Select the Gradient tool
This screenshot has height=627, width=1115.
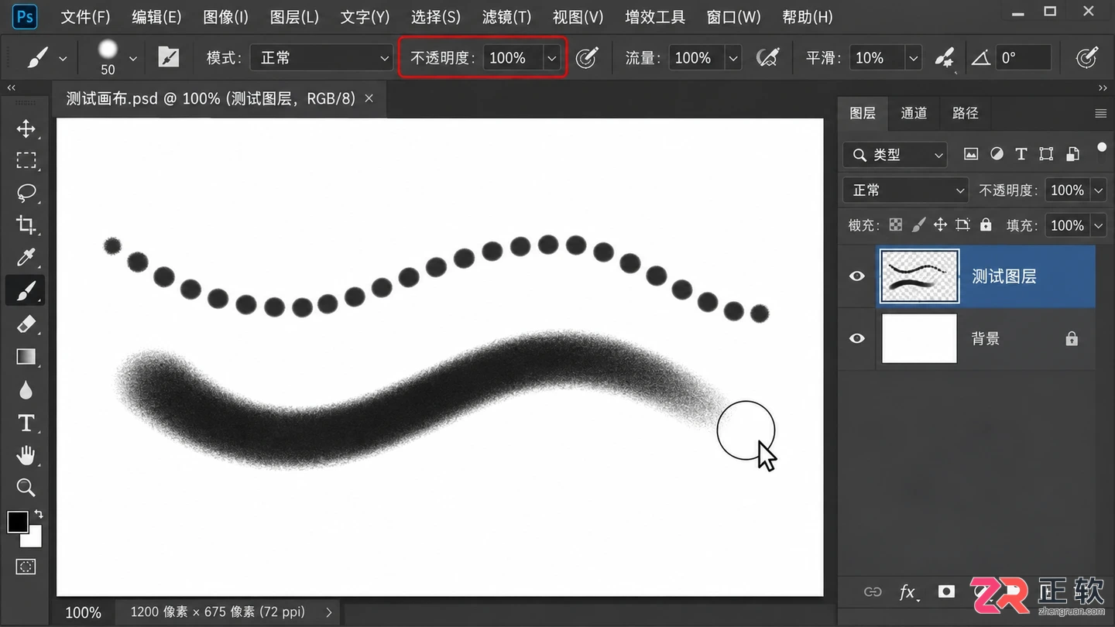26,357
